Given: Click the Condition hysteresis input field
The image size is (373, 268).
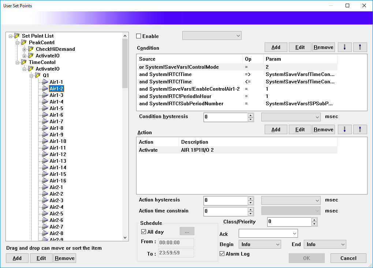Looking at the screenshot, I should (225, 117).
